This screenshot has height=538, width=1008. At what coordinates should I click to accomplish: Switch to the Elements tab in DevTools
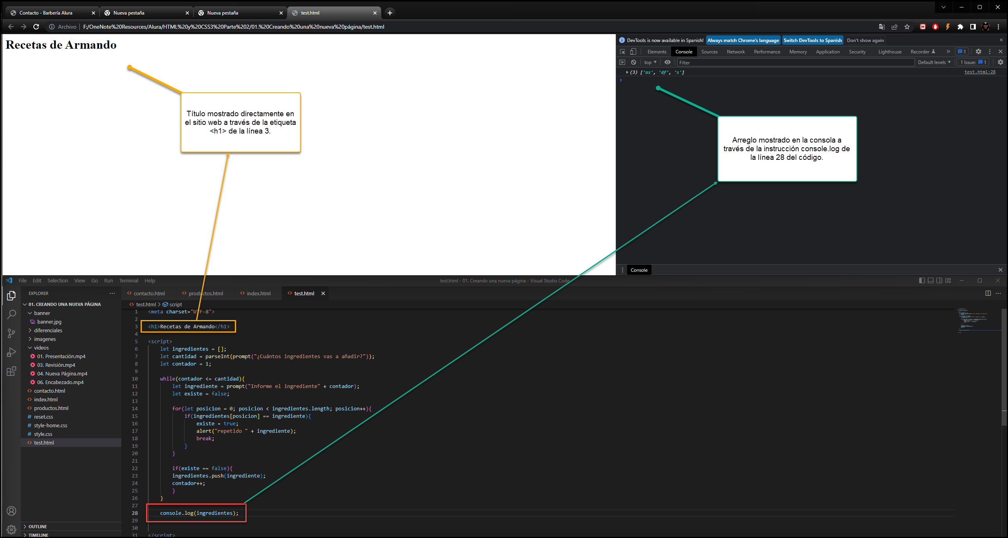pyautogui.click(x=657, y=51)
